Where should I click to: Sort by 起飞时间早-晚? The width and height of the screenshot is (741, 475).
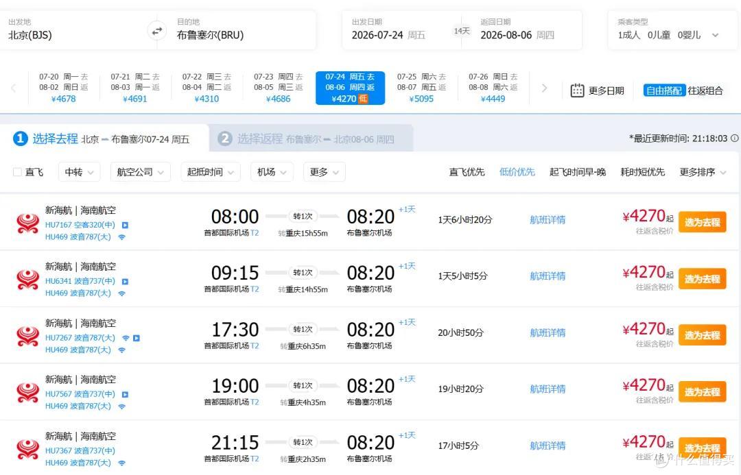578,172
